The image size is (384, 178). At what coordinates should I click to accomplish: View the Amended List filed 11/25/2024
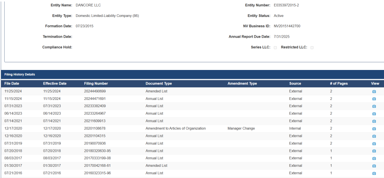pos(374,91)
